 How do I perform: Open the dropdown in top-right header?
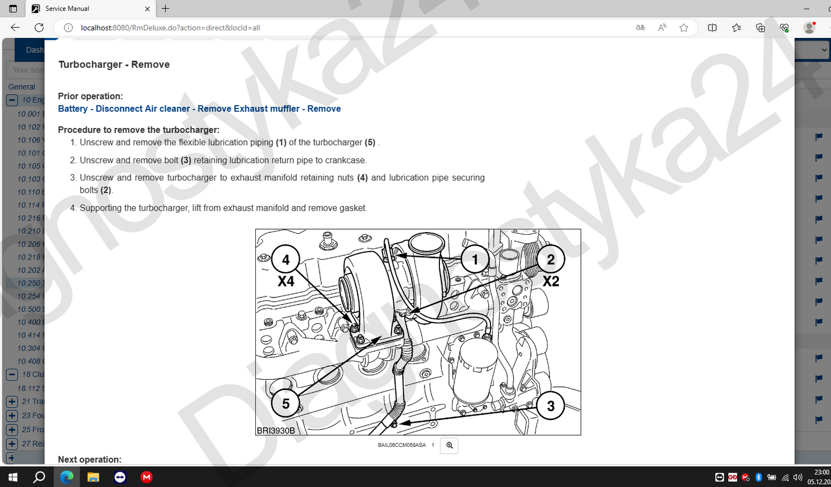tap(813, 50)
